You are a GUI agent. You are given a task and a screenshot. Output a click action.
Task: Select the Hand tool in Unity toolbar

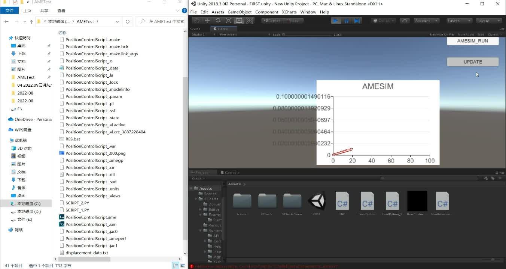pyautogui.click(x=197, y=21)
